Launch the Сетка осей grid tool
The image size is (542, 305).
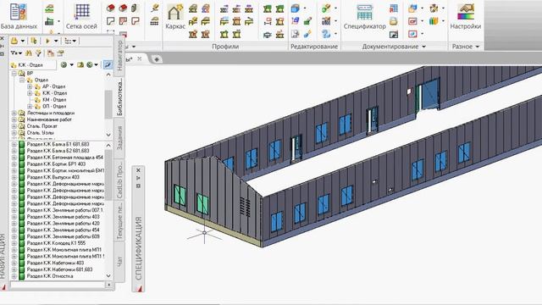(x=81, y=16)
